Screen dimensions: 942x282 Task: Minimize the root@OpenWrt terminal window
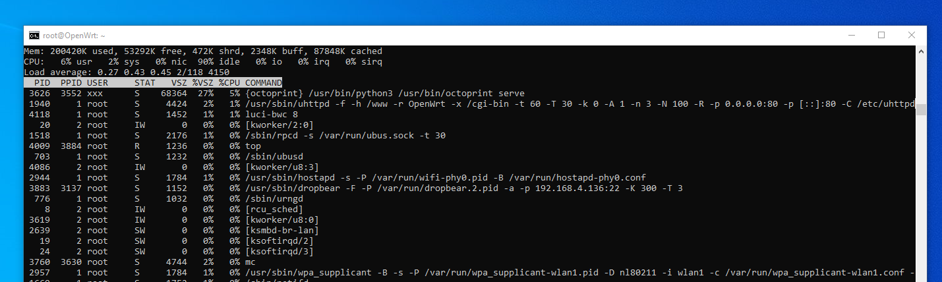click(852, 36)
